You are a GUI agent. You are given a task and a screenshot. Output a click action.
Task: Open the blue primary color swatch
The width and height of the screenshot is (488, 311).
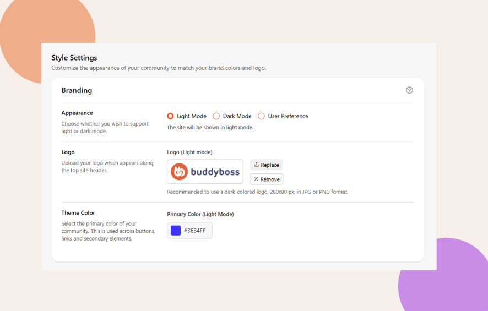point(176,231)
